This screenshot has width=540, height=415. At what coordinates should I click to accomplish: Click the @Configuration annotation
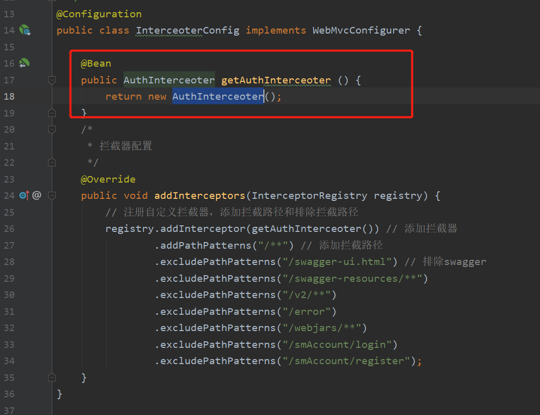pyautogui.click(x=99, y=14)
